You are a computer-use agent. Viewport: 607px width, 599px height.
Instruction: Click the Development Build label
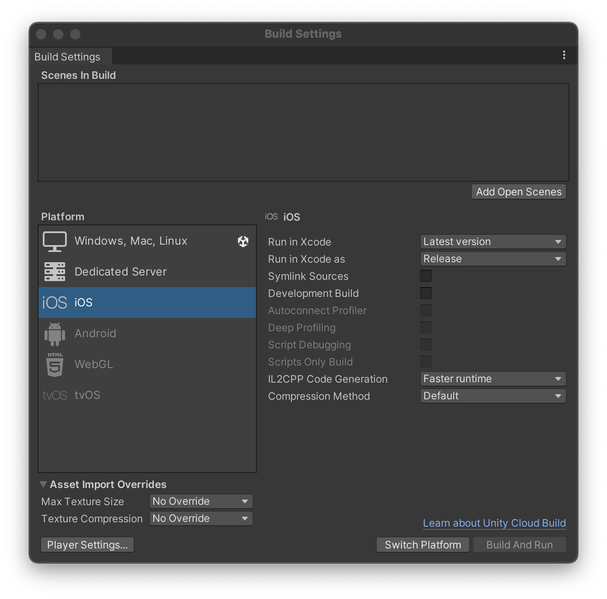(x=313, y=294)
